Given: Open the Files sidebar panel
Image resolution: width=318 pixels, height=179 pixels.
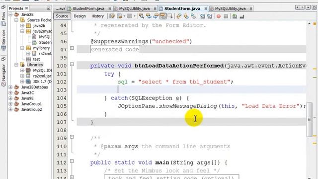Looking at the screenshot, I should pyautogui.click(x=3, y=19).
